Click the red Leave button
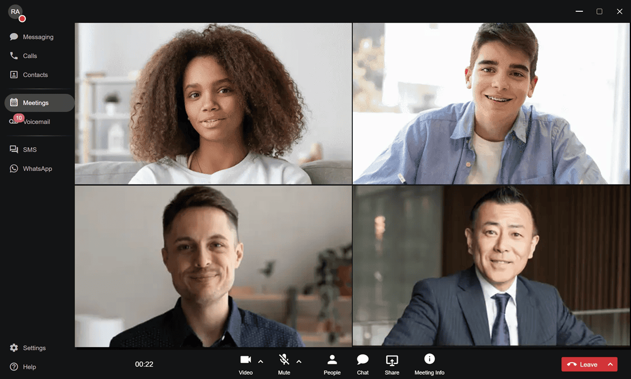 coord(582,364)
